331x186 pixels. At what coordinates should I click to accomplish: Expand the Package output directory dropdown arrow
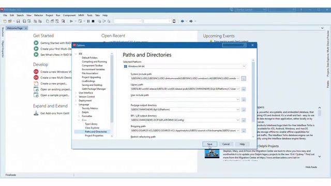point(238,110)
